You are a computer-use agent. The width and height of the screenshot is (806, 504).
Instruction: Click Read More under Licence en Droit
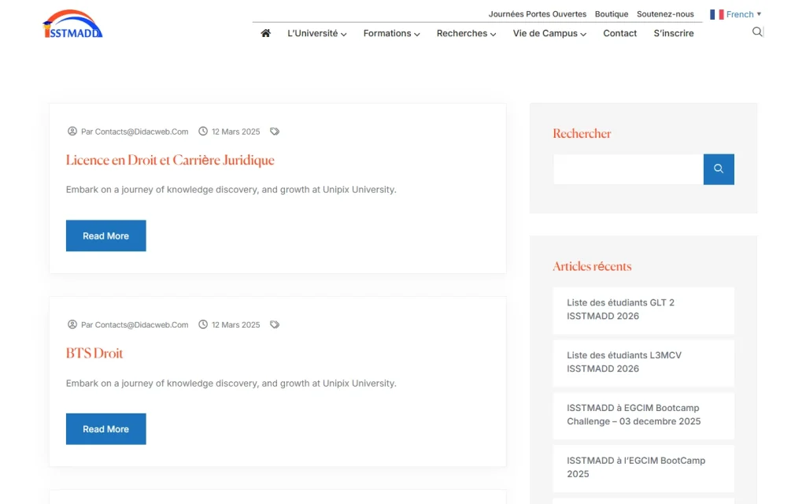tap(106, 235)
